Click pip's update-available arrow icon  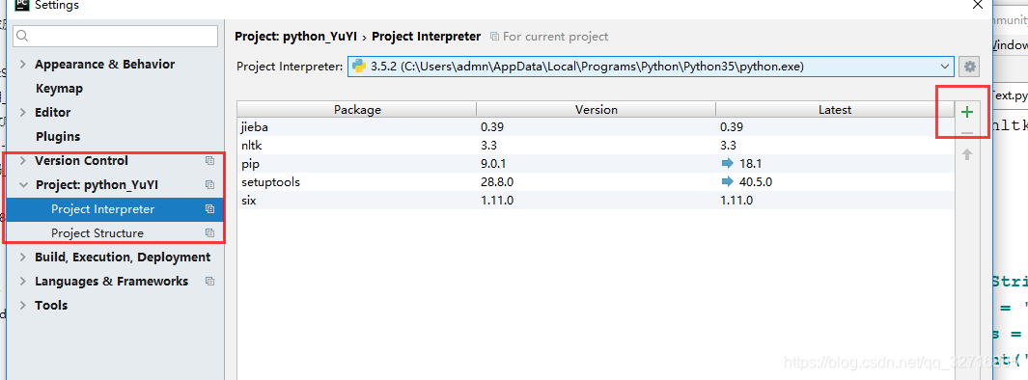pos(727,164)
